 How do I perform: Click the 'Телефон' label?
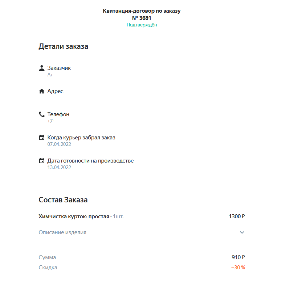pyautogui.click(x=58, y=114)
